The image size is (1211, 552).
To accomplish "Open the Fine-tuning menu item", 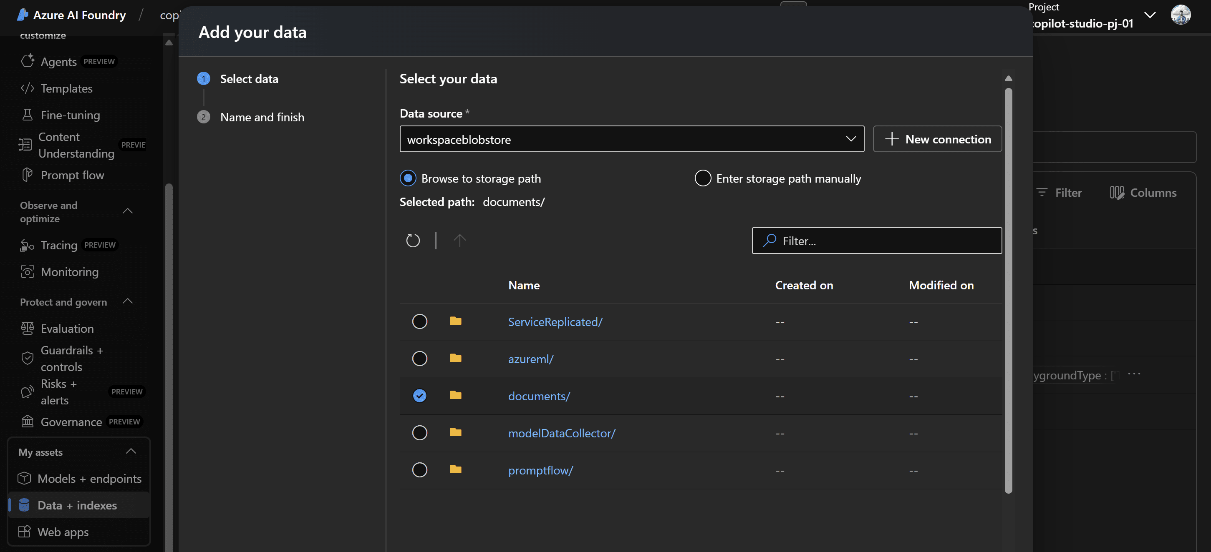I will (70, 115).
